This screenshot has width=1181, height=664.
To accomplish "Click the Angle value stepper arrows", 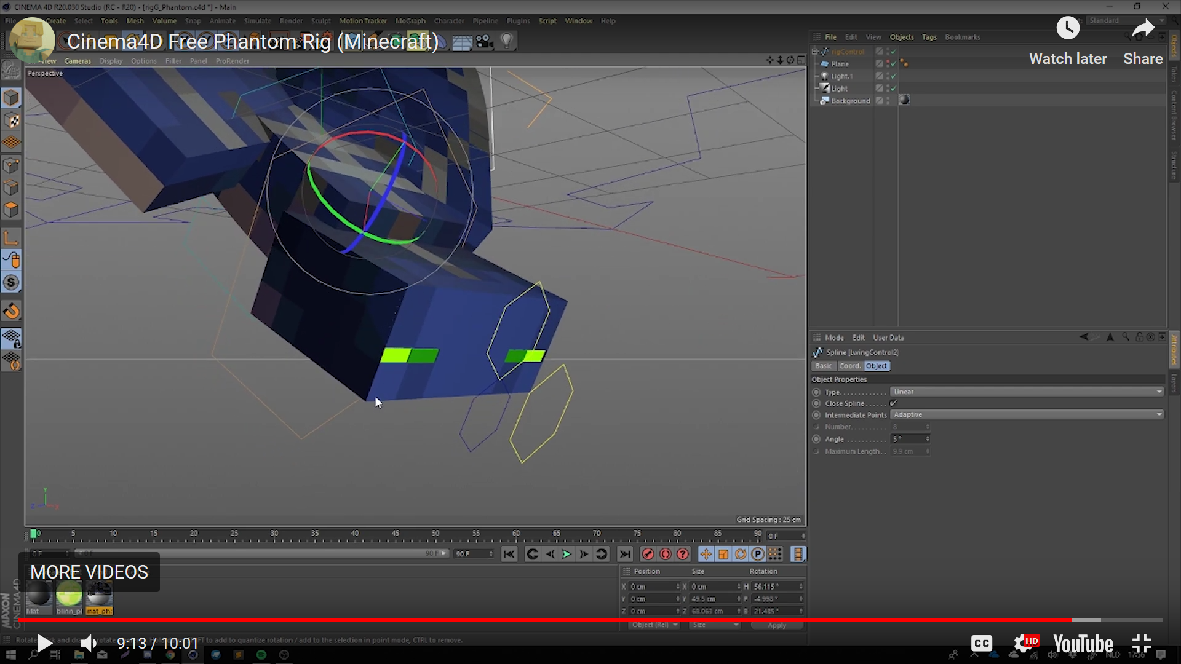I will coord(928,439).
